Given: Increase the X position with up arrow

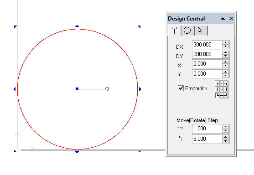Looking at the screenshot, I should click(225, 62).
